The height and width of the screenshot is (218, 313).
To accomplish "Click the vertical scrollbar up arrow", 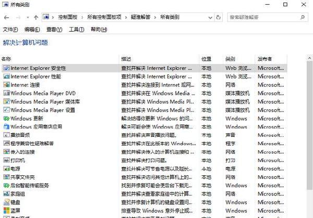I will 309,58.
